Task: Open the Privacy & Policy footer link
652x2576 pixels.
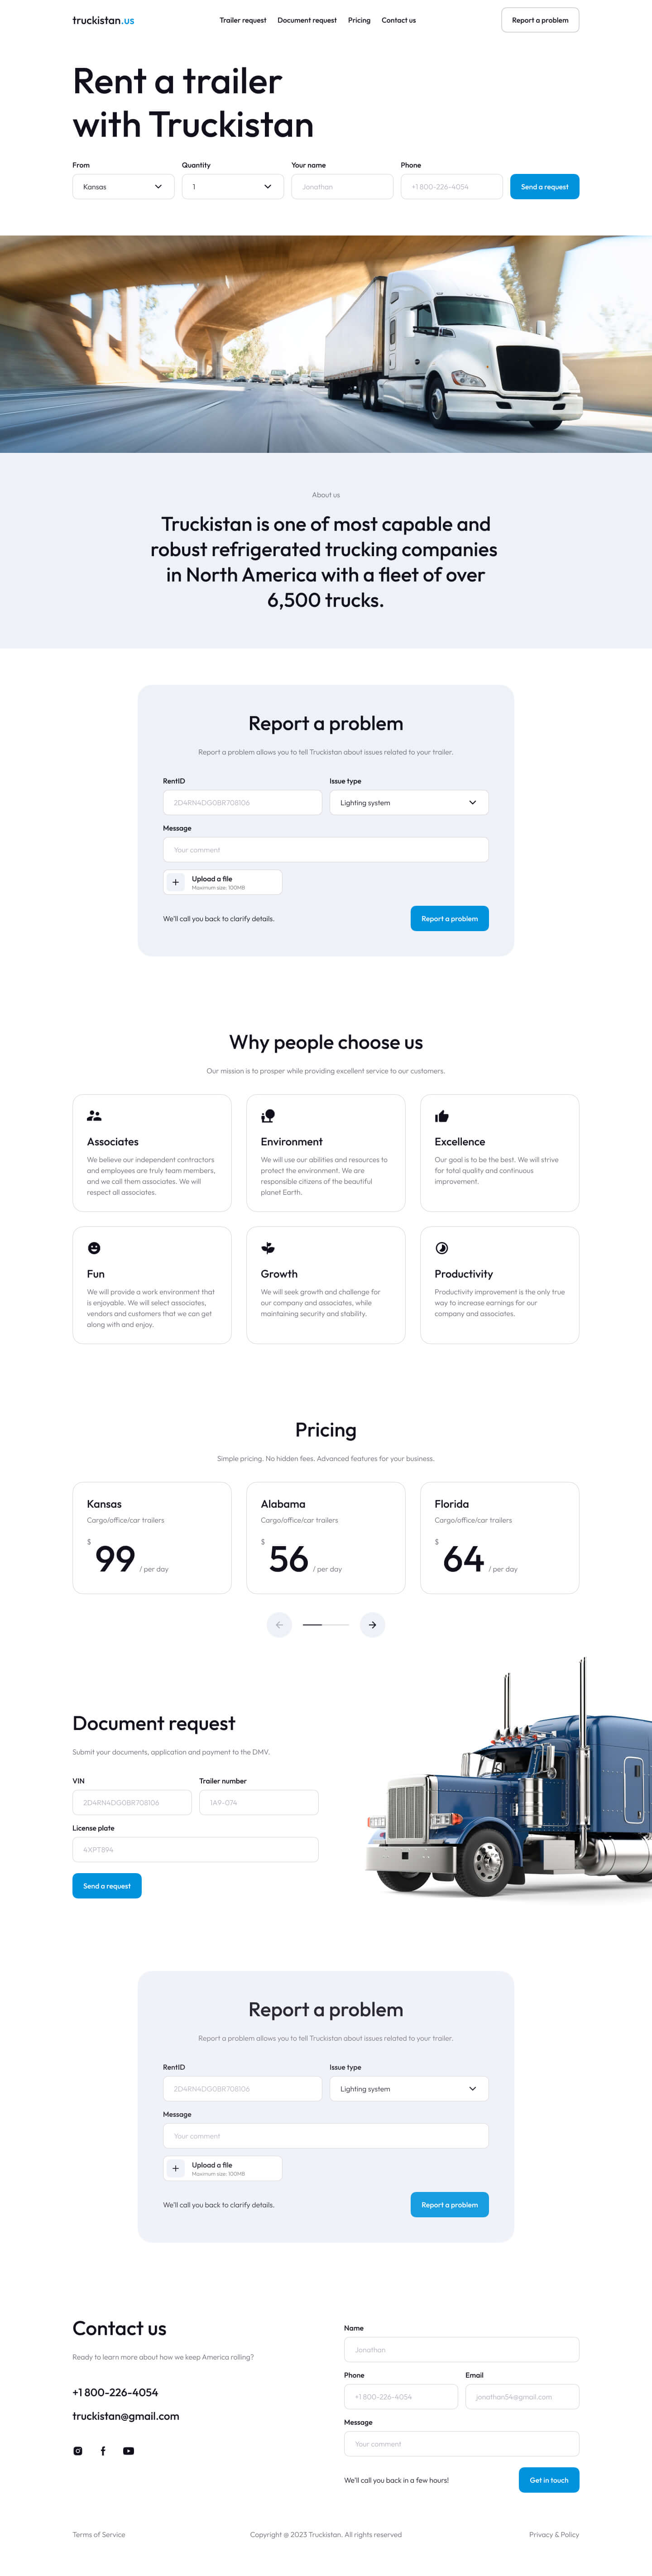Action: [x=554, y=2534]
